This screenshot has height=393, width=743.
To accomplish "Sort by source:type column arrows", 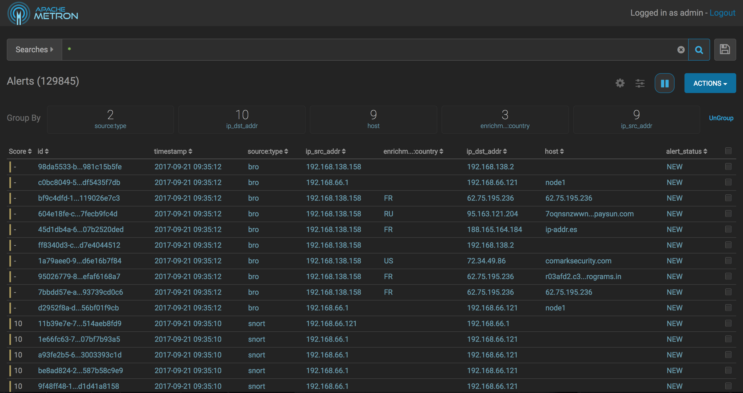I will tap(286, 152).
